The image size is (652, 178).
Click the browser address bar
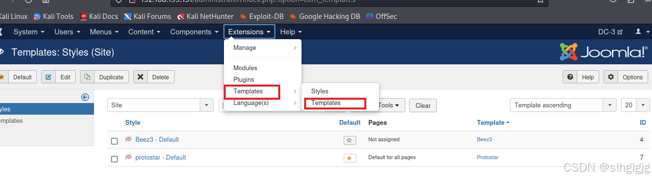(330, 2)
